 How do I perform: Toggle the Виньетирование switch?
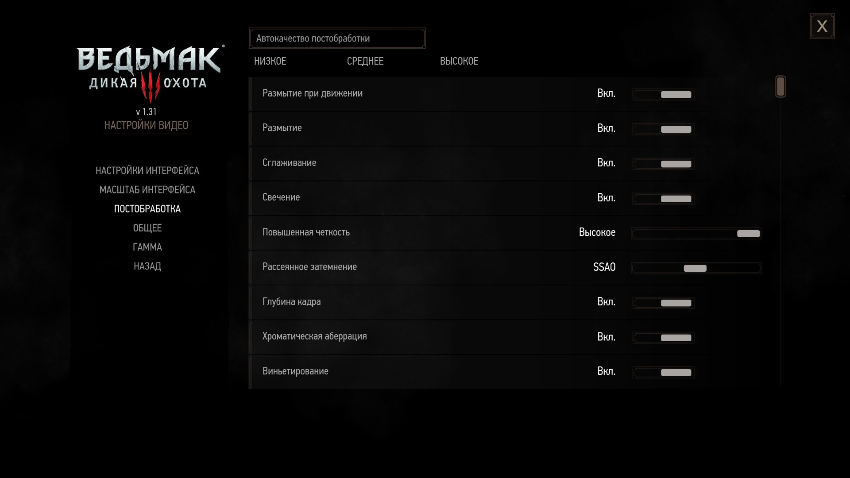click(663, 372)
